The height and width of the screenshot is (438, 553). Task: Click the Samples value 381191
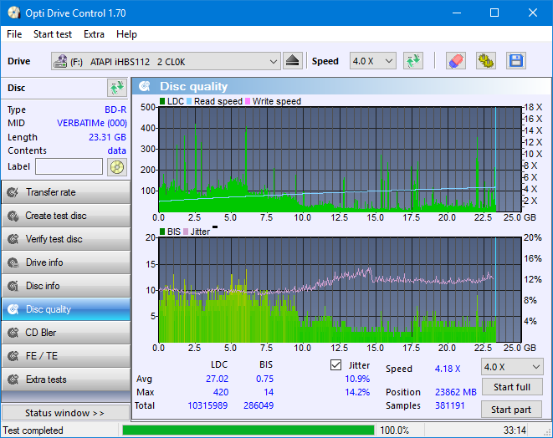(449, 405)
